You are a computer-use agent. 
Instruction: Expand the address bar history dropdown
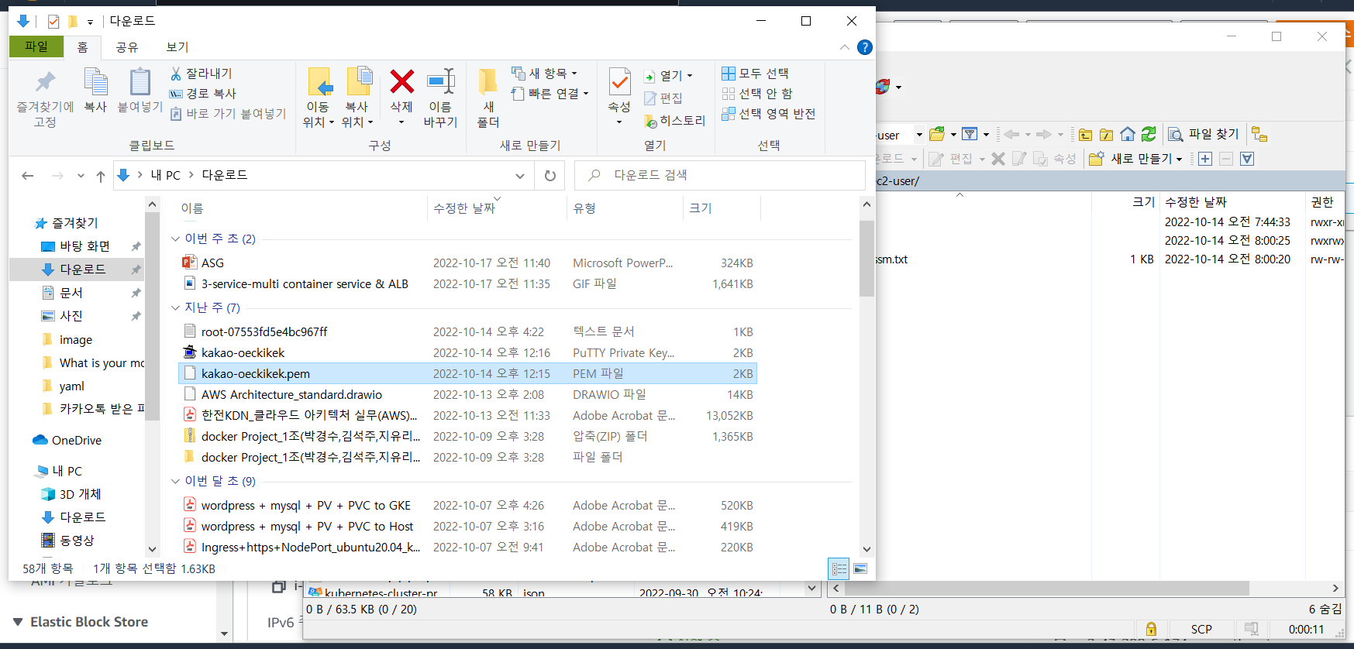point(519,176)
